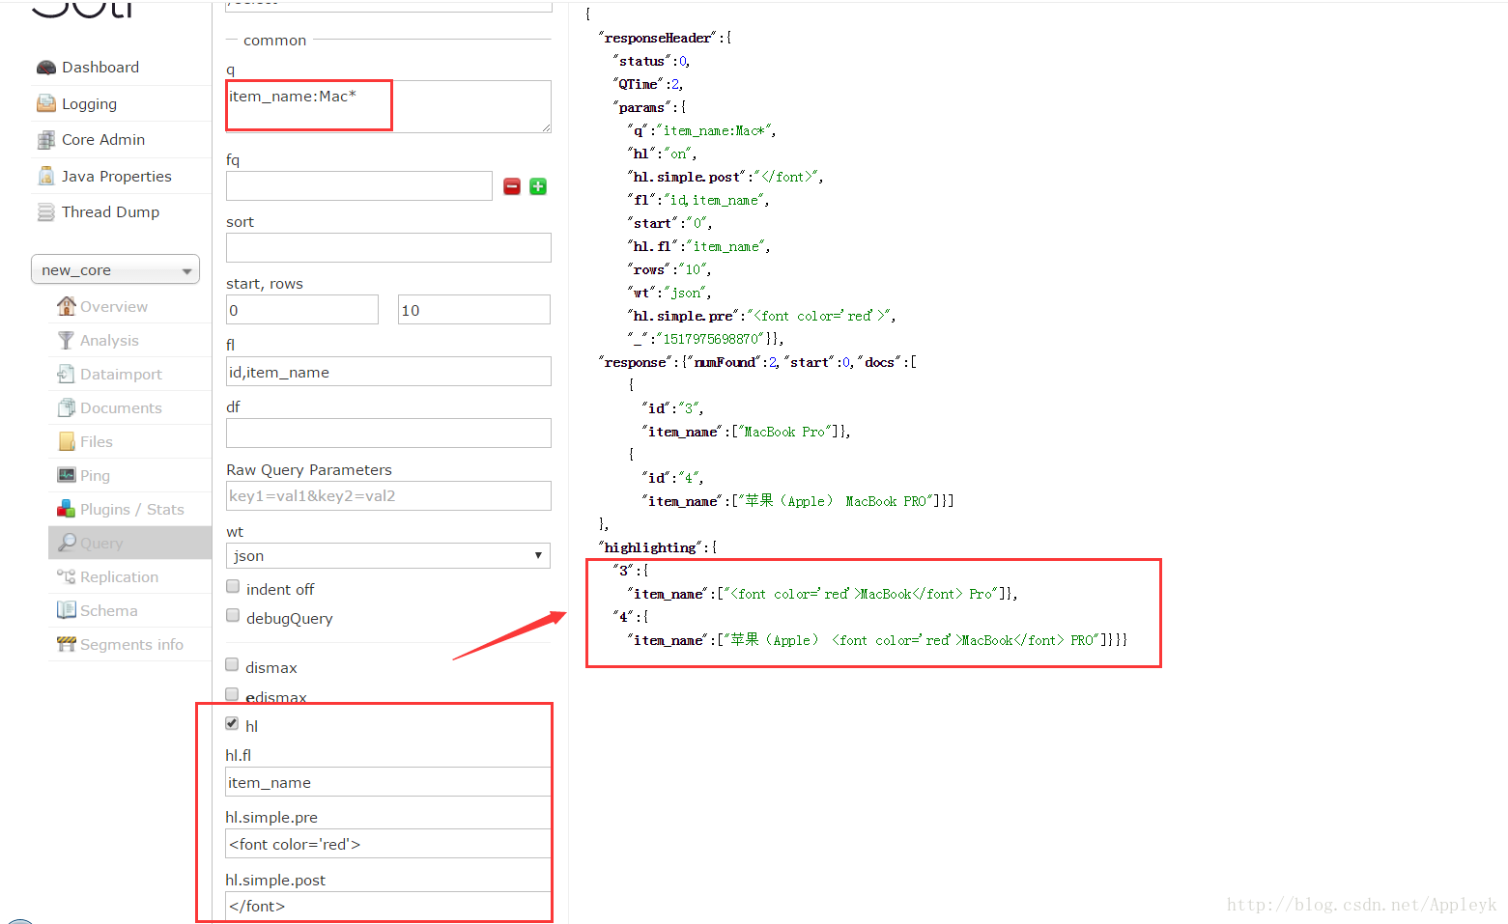This screenshot has height=924, width=1508.
Task: Remove the fq filter with red minus
Action: click(x=512, y=186)
